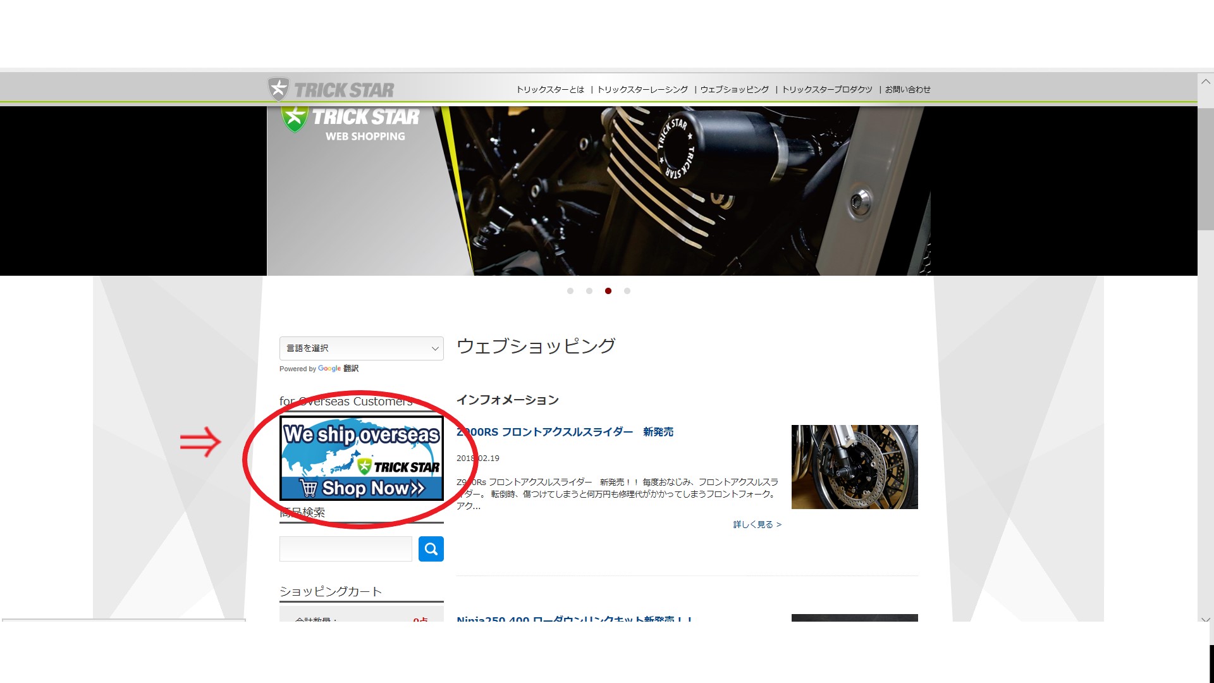1214x683 pixels.
Task: Click the Google 翻訳 link
Action: (x=338, y=369)
